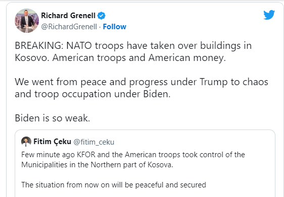Image resolution: width=284 pixels, height=197 pixels.
Task: Open quoted text 'Few minute ago KFOR'
Action: [133, 160]
